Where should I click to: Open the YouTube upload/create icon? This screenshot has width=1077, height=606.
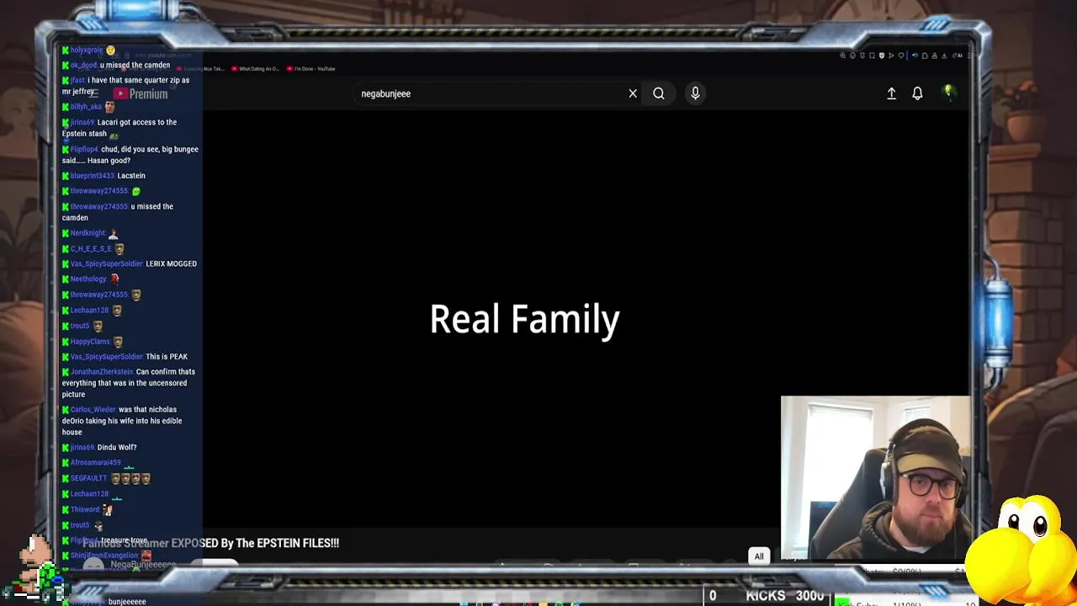click(x=891, y=93)
